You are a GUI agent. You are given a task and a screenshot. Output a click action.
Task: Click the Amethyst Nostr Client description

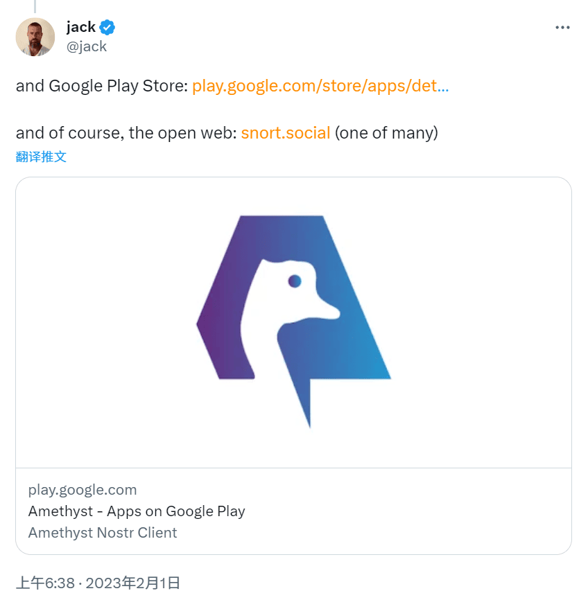point(103,533)
